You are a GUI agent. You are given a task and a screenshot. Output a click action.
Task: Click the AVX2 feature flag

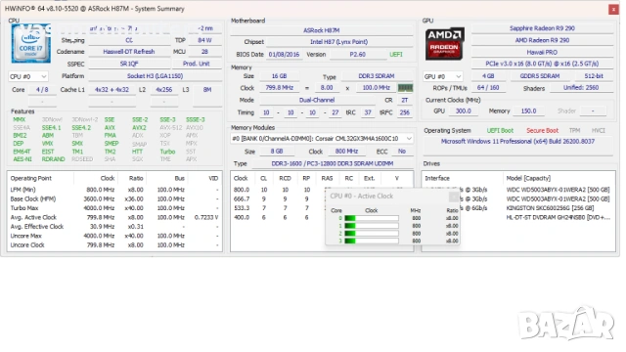tap(139, 128)
